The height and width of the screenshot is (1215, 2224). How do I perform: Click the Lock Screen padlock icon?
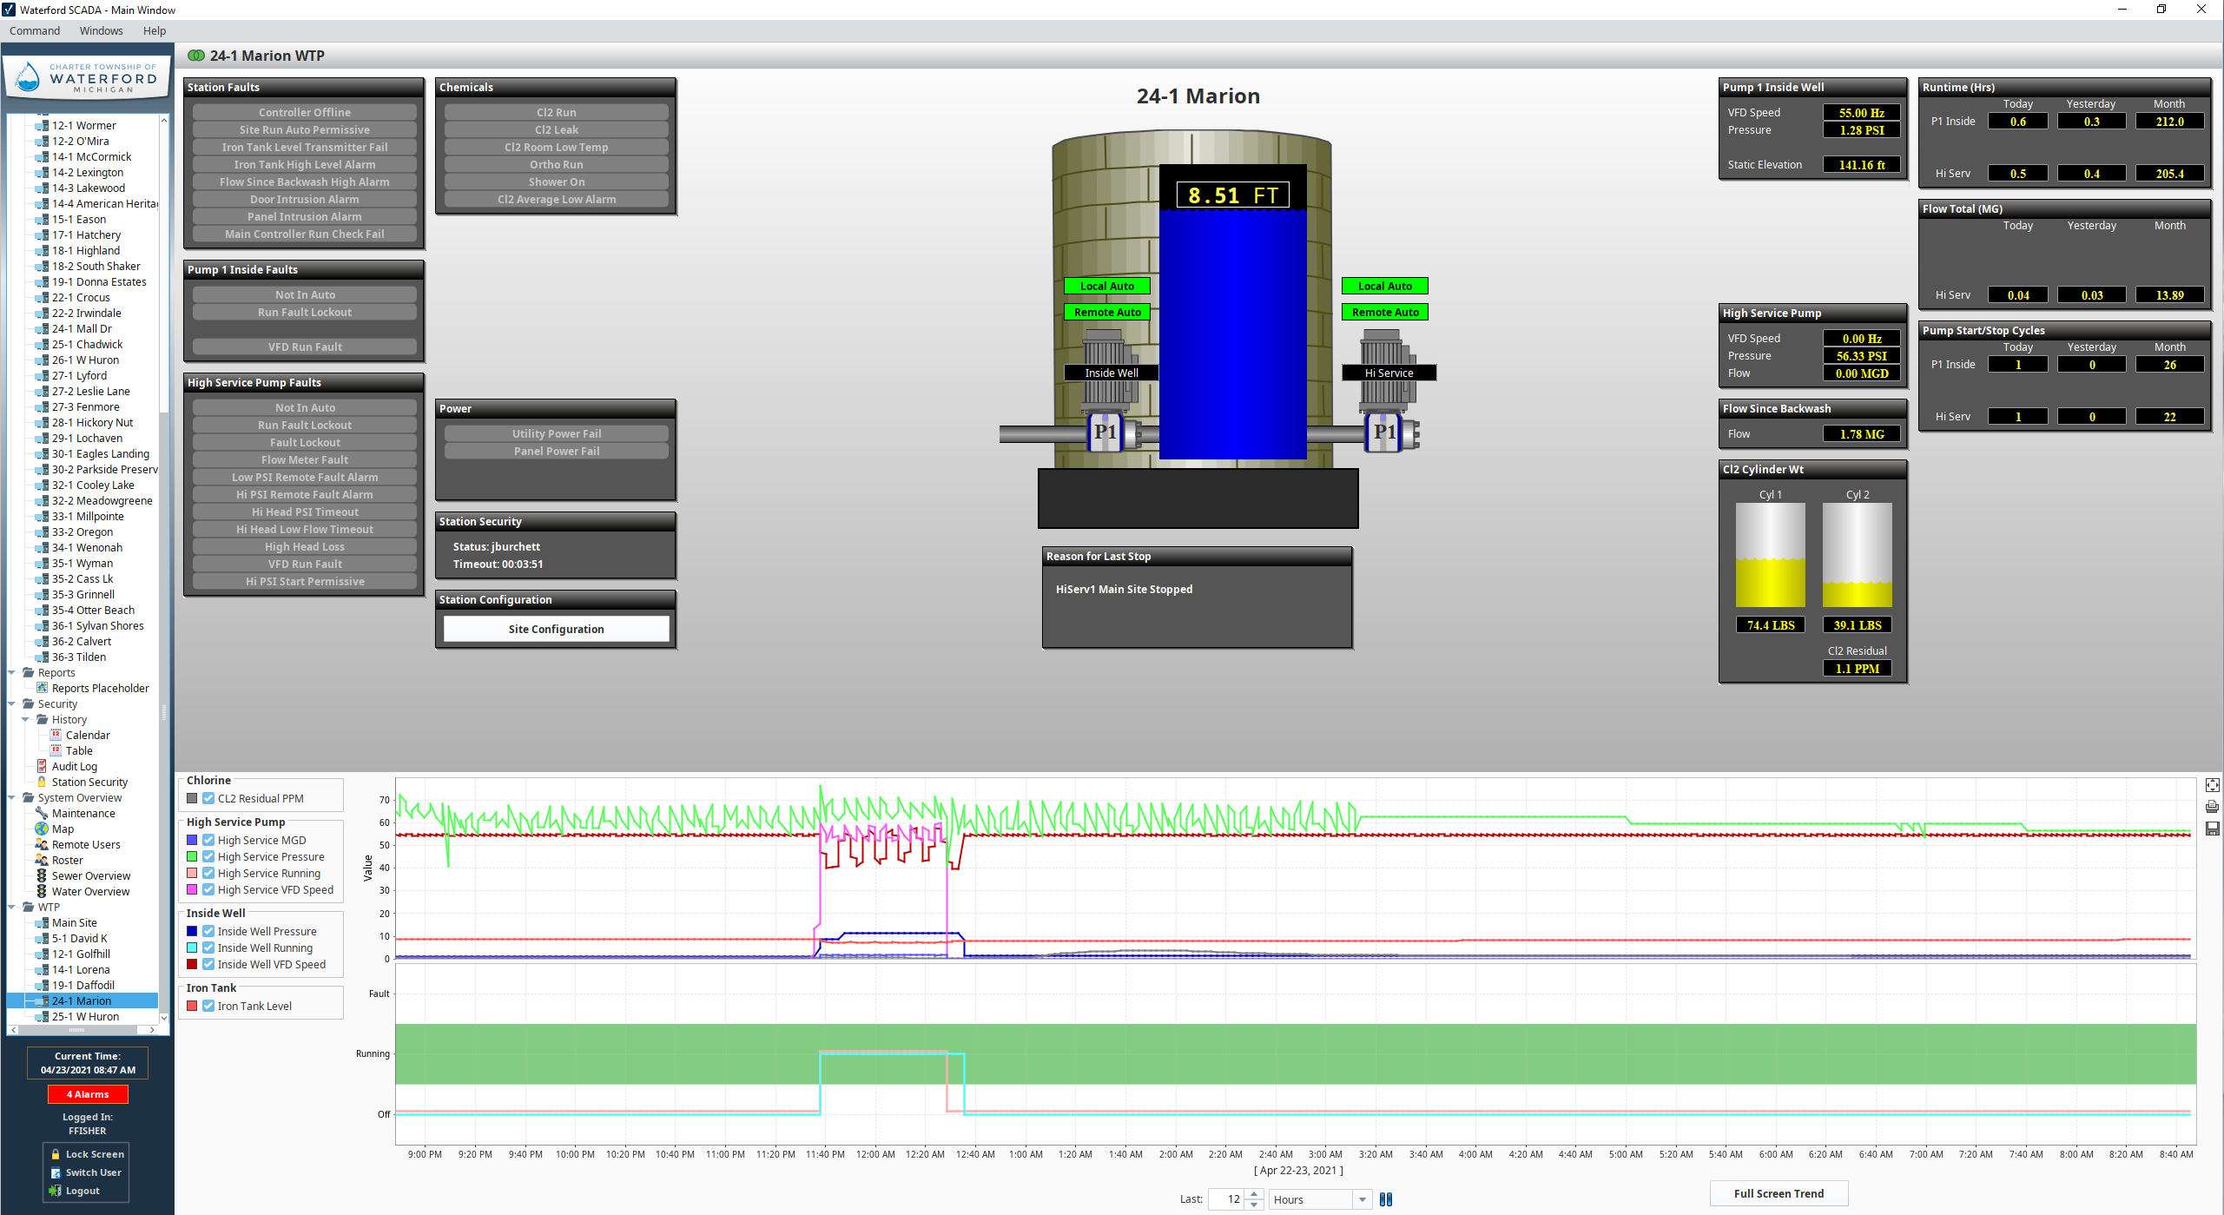(55, 1154)
